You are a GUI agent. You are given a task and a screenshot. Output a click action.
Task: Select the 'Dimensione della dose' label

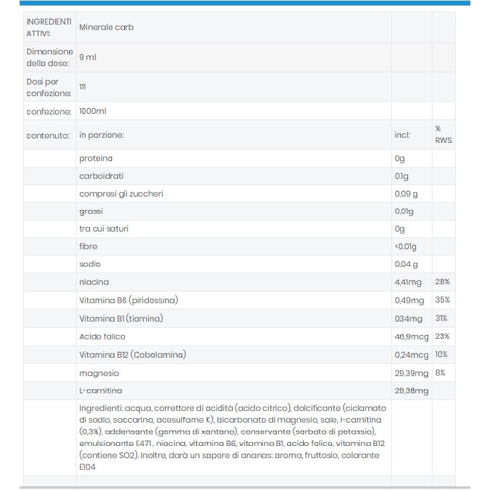pyautogui.click(x=50, y=57)
